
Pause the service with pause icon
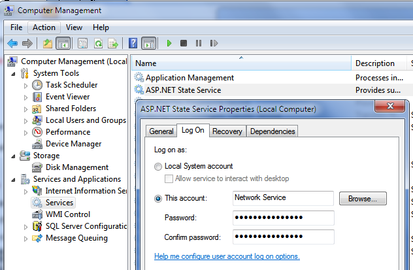(x=199, y=43)
